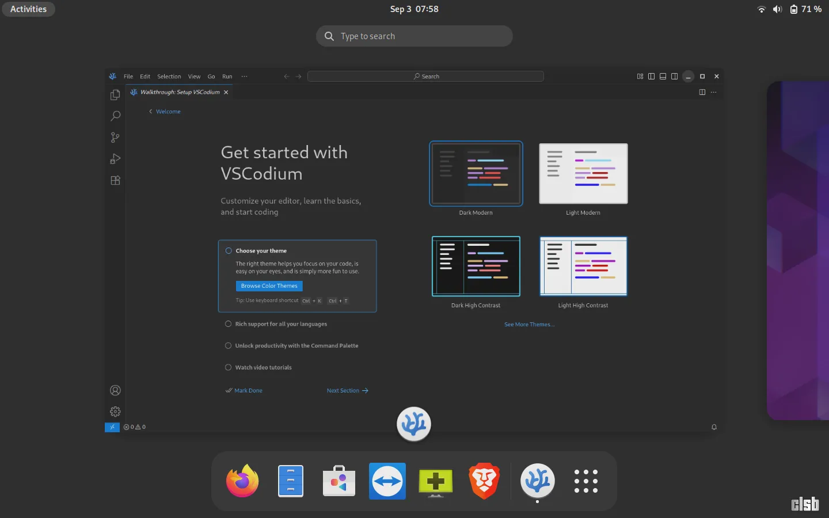
Task: Click Next Section link
Action: [x=348, y=391]
